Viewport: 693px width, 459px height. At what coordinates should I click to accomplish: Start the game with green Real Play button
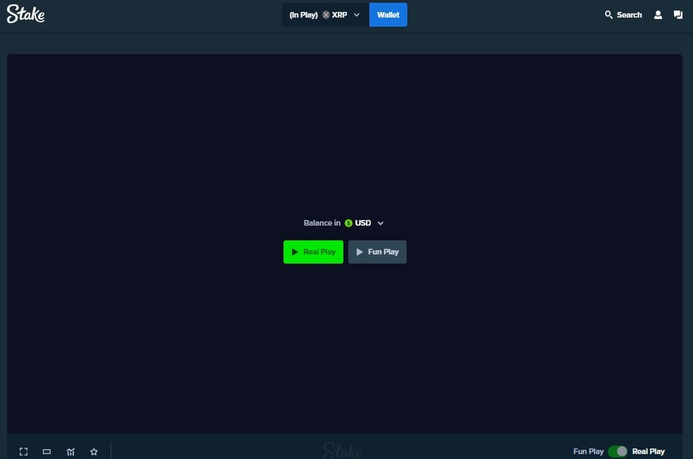pos(313,252)
